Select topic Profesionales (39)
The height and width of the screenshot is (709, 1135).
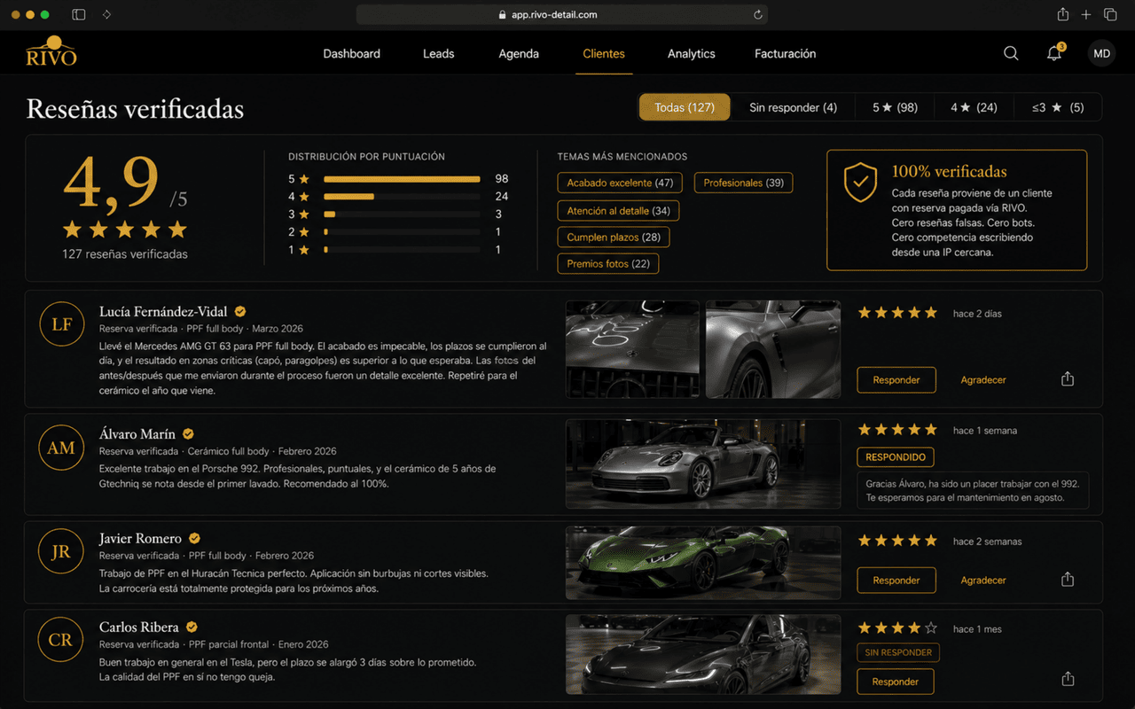pyautogui.click(x=743, y=183)
